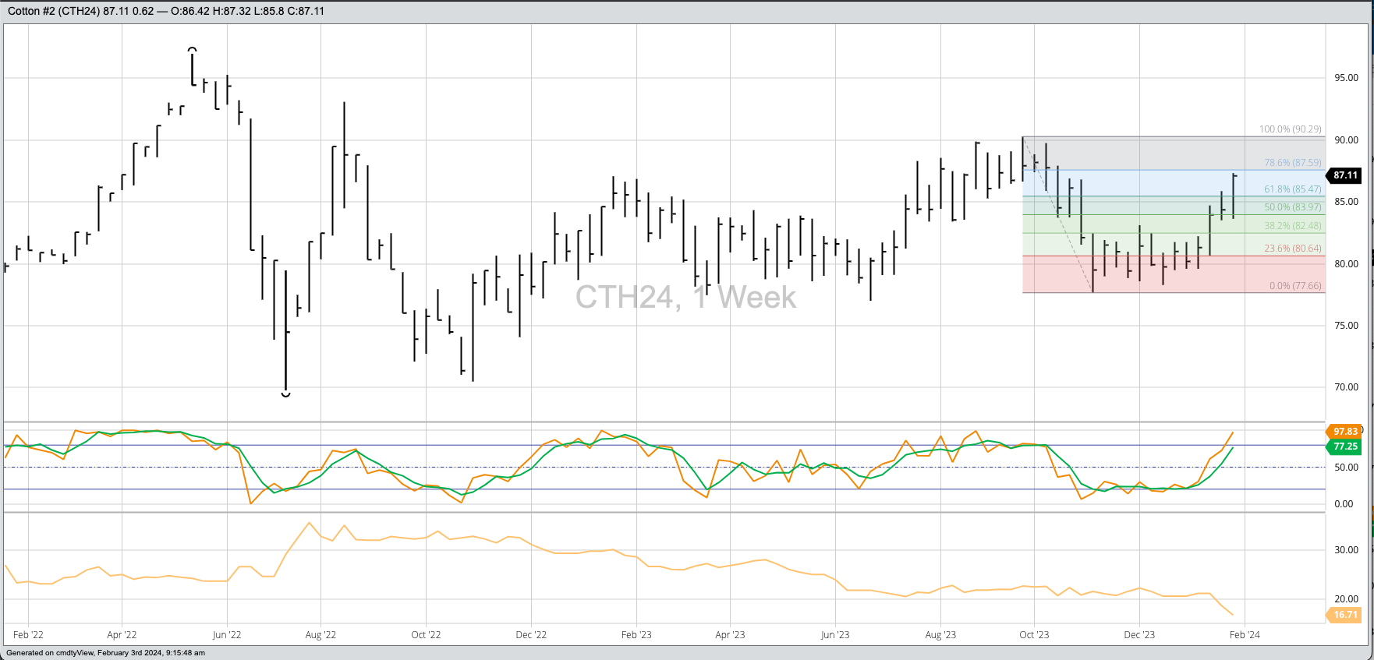Click the 23.6% (80.64) red level label
The height and width of the screenshot is (660, 1374).
[x=1293, y=249]
